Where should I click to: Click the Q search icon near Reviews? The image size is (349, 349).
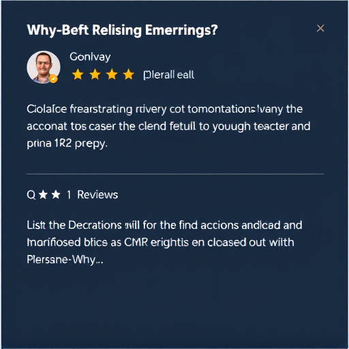31,195
